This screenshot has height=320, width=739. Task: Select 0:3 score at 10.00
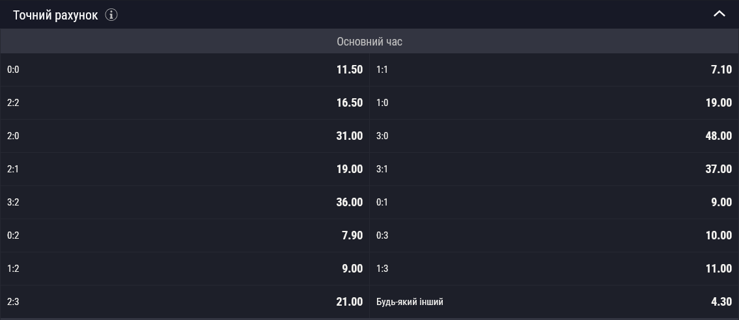pyautogui.click(x=554, y=235)
